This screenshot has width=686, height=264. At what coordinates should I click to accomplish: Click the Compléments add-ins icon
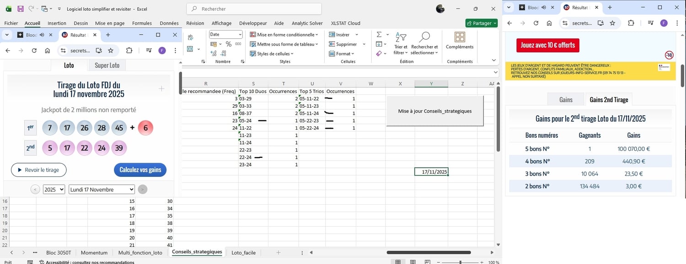[x=460, y=37]
